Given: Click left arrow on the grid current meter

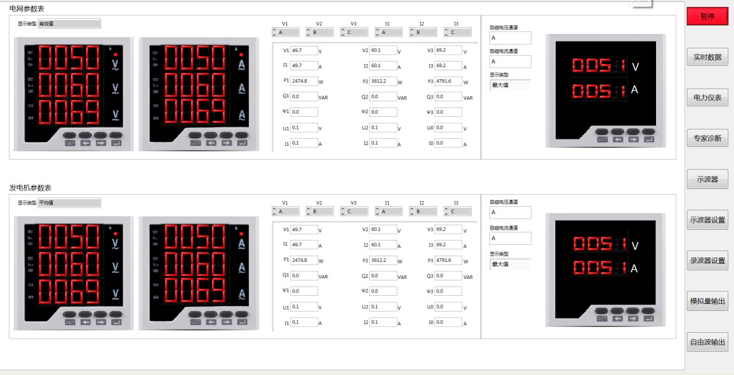Looking at the screenshot, I should [x=211, y=143].
